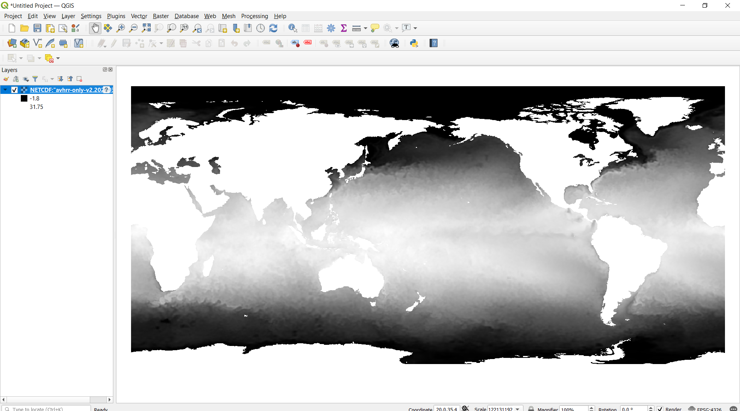The width and height of the screenshot is (740, 411).
Task: Create new SpatiaLite layer
Action: pos(50,43)
